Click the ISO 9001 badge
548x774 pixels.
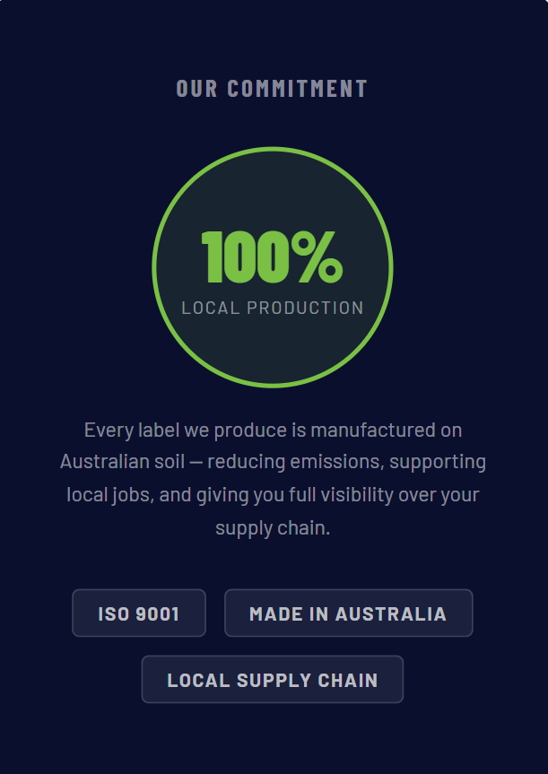pyautogui.click(x=139, y=613)
